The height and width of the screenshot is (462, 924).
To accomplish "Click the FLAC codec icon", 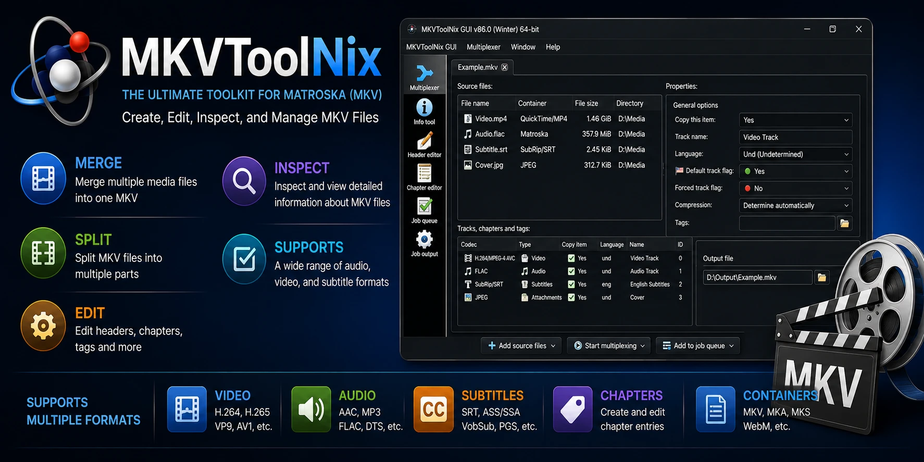I will pyautogui.click(x=468, y=271).
